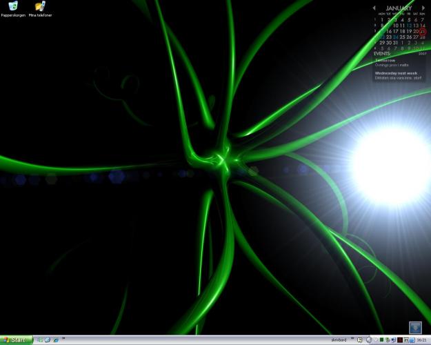
Task: Go to next month in calendar widget
Action: coord(423,8)
